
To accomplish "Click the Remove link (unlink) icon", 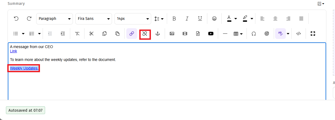I will (145, 34).
